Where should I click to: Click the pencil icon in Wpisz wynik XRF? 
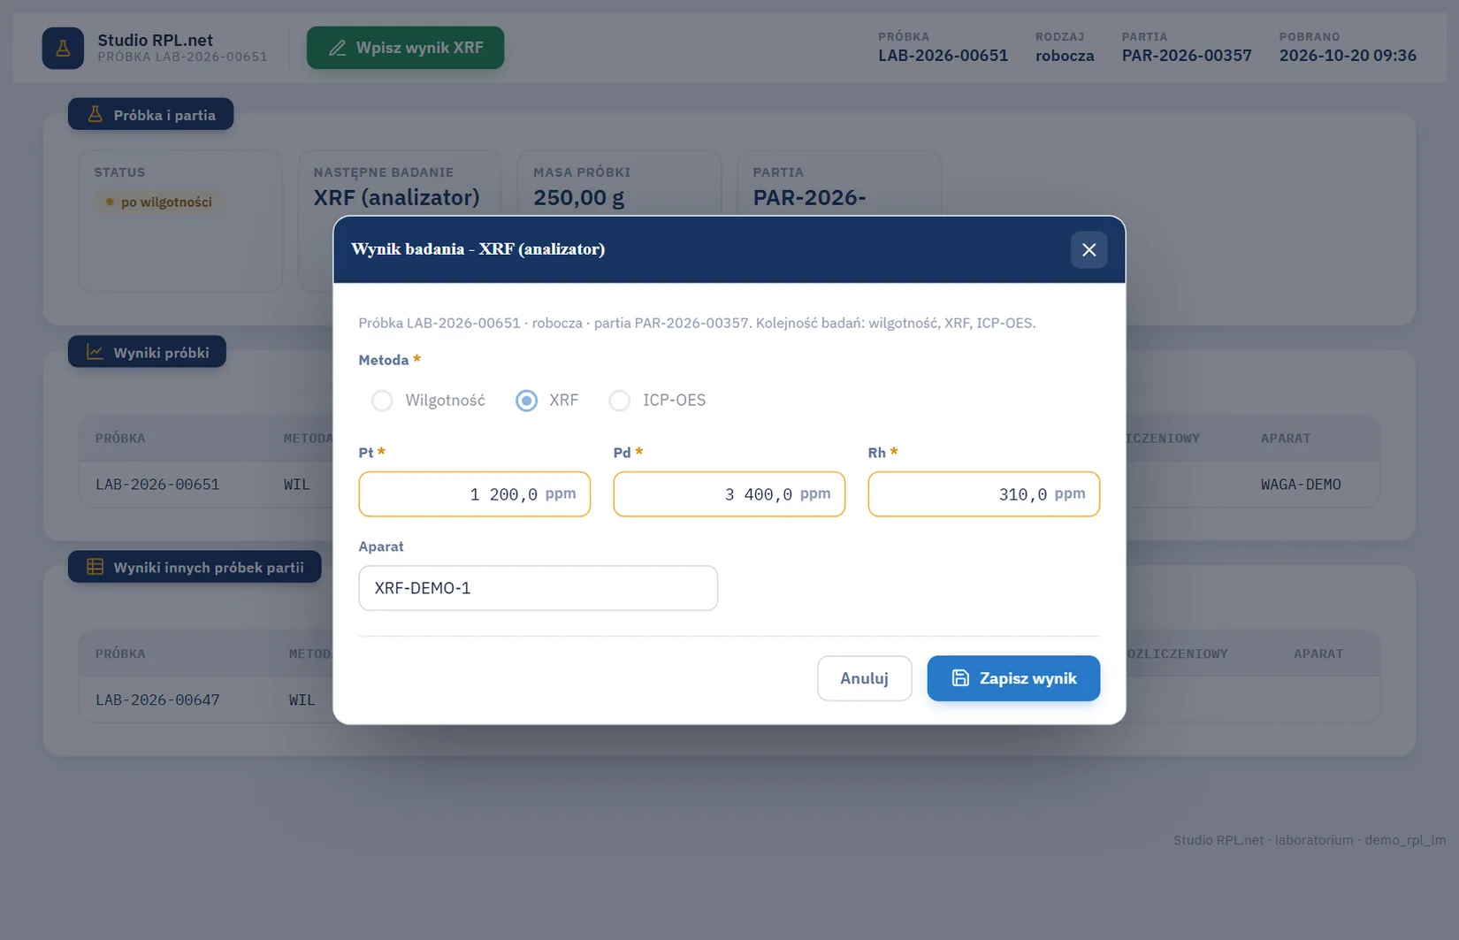coord(337,48)
